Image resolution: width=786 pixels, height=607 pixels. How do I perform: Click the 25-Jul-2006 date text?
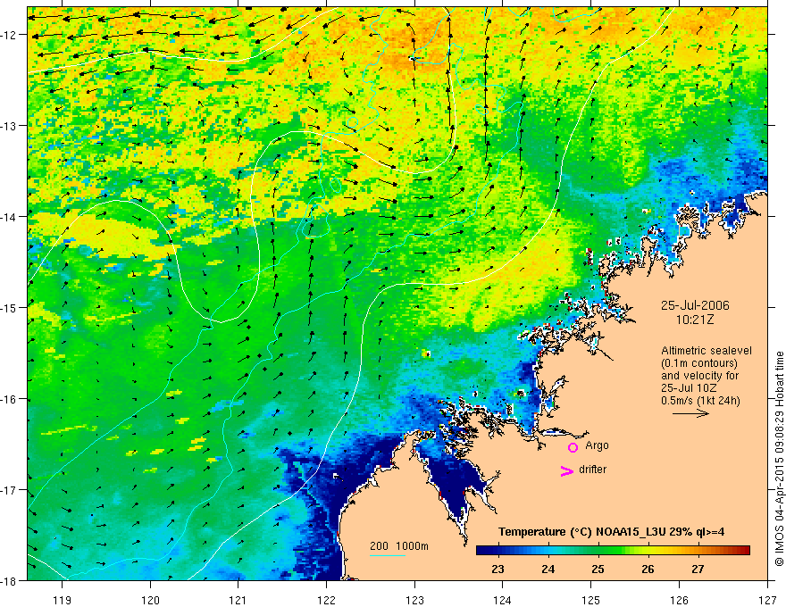tap(695, 305)
